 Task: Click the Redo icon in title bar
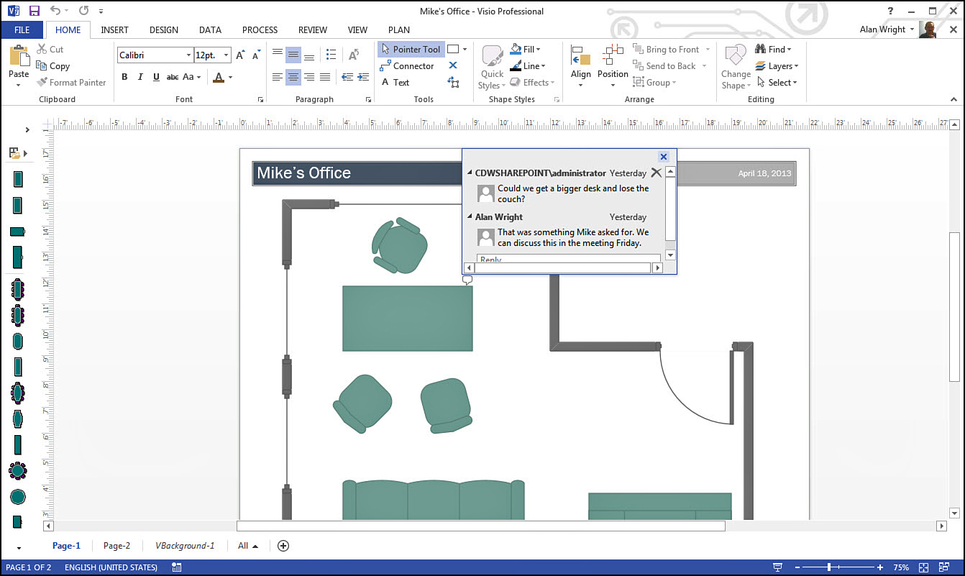coord(84,11)
